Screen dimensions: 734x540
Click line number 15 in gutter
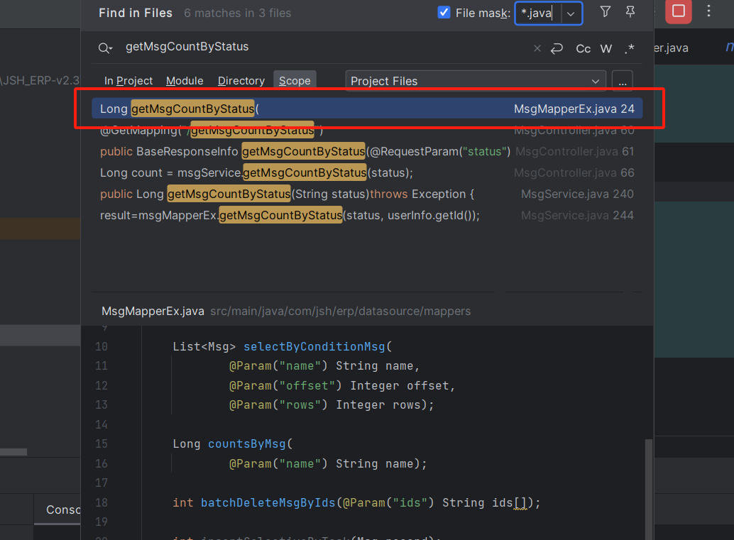point(102,444)
